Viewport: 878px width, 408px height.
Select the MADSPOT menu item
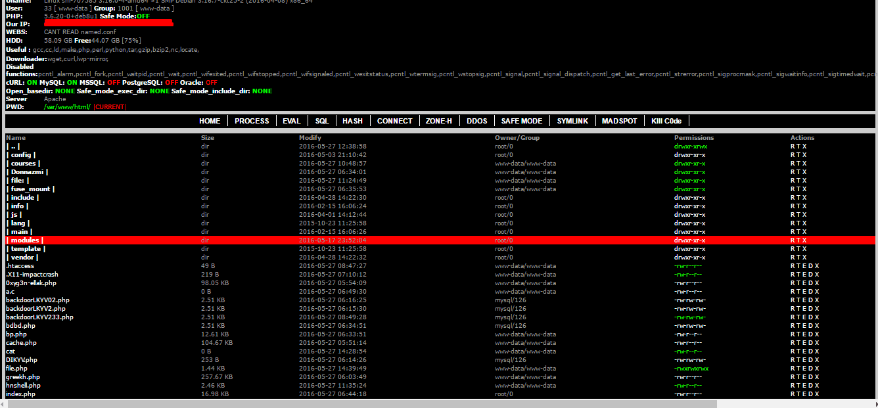(620, 121)
